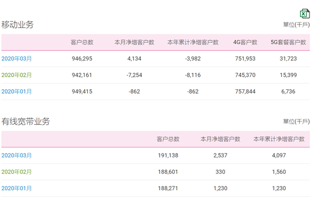Viewport: 321px width, 200px height.
Task: Click 本年累计净增客户数 header in 有线宽带业务 table
Action: click(279, 139)
